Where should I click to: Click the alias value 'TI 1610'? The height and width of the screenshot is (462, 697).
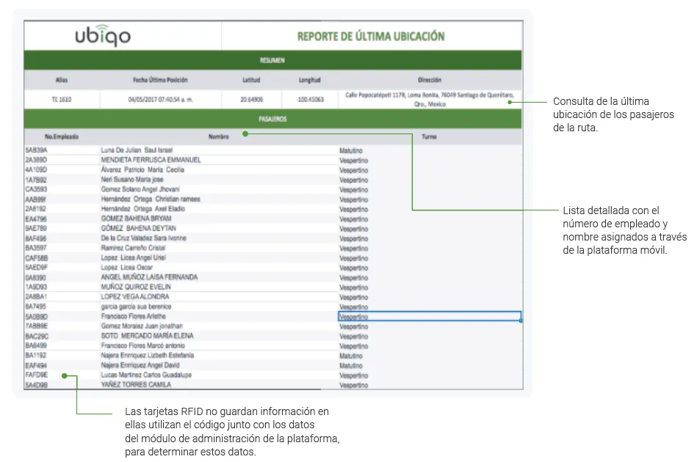tap(62, 100)
